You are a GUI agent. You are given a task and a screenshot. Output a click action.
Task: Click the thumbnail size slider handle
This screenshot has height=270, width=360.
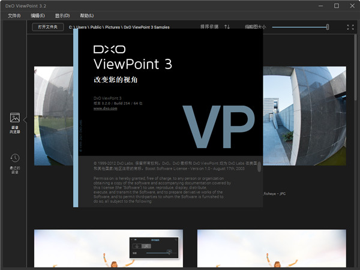(x=328, y=27)
